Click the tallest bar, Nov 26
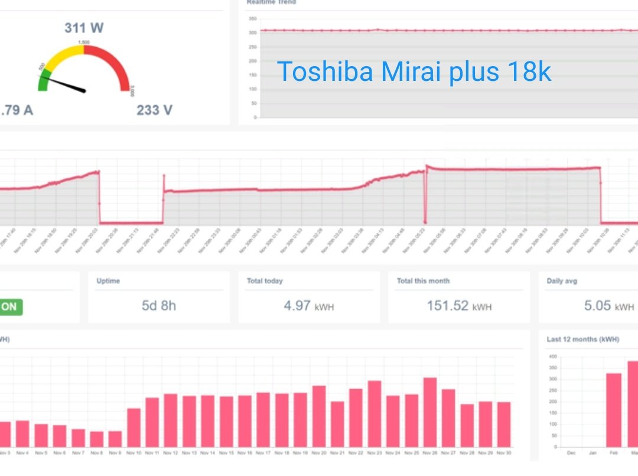 point(429,412)
